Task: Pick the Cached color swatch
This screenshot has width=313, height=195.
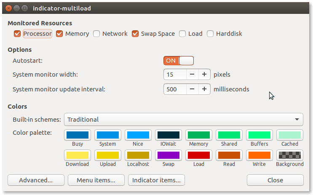Action: pyautogui.click(x=290, y=135)
